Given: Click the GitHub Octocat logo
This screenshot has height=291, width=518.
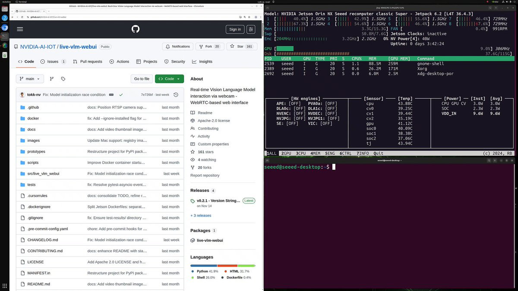Looking at the screenshot, I should tap(136, 29).
